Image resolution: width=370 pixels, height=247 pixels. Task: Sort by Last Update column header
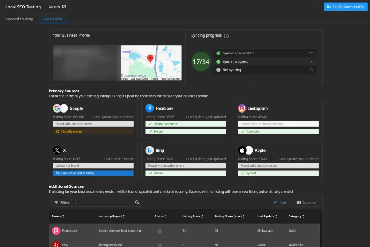267,216
